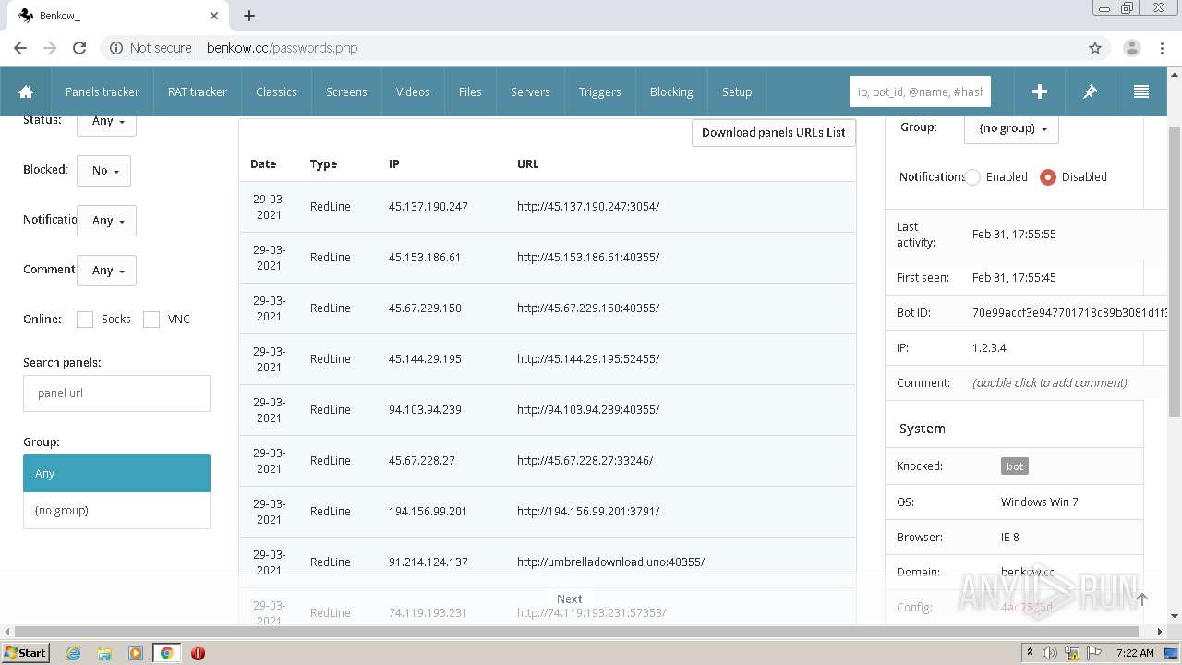
Task: Open RAT tracker menu
Action: (198, 91)
